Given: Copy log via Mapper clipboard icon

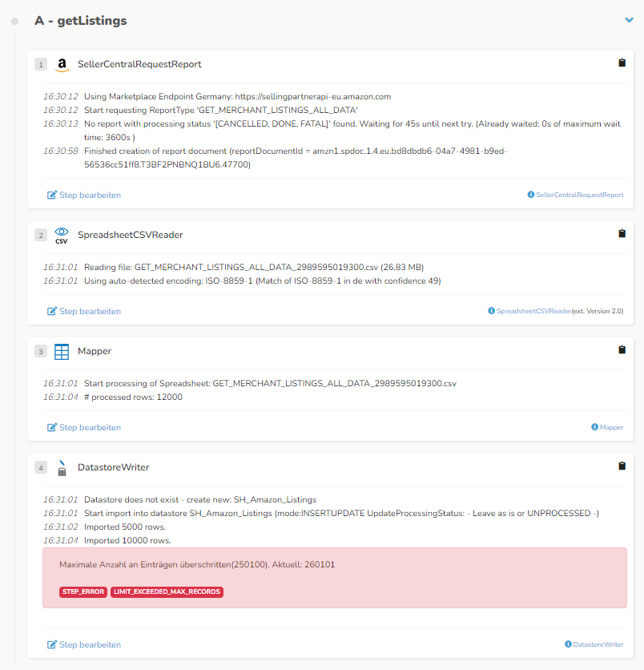Looking at the screenshot, I should 622,349.
